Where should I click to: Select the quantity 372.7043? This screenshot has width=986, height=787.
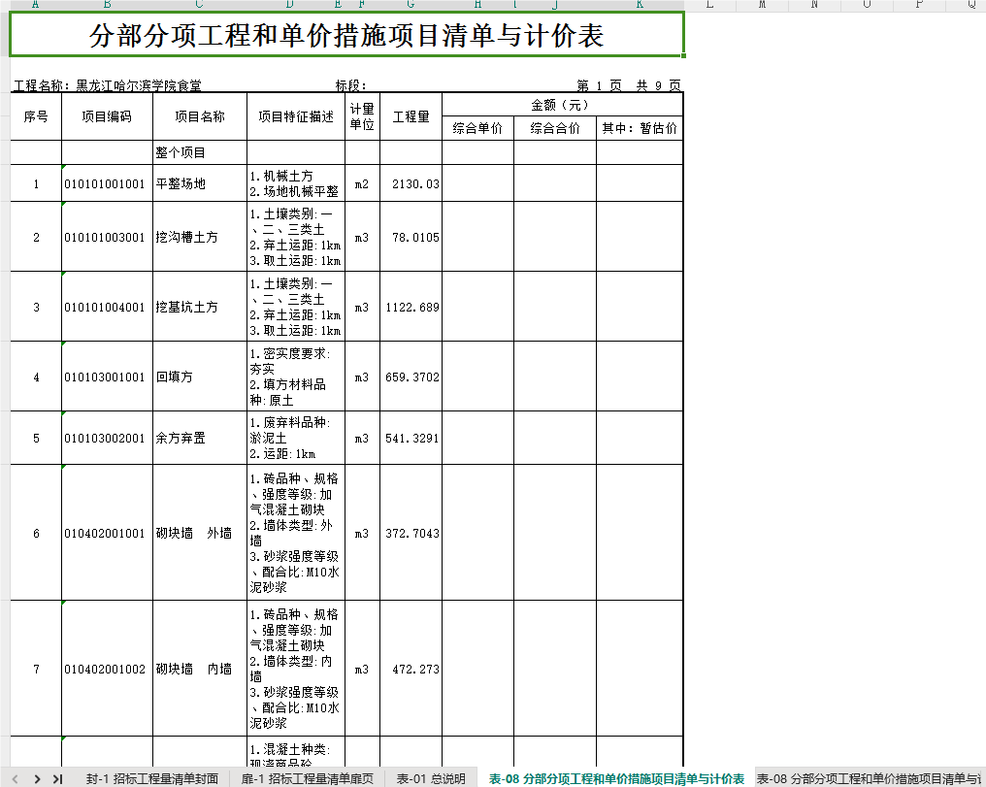411,533
